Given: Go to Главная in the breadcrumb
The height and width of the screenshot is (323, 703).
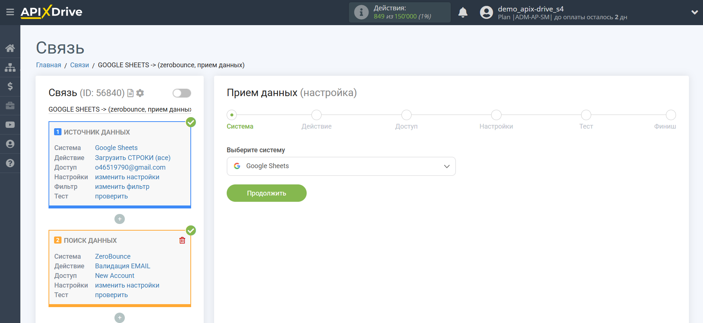Looking at the screenshot, I should coord(49,65).
